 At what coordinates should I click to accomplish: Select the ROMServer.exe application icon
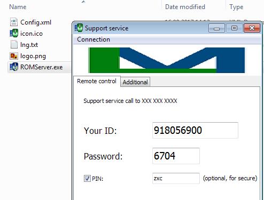(x=14, y=67)
